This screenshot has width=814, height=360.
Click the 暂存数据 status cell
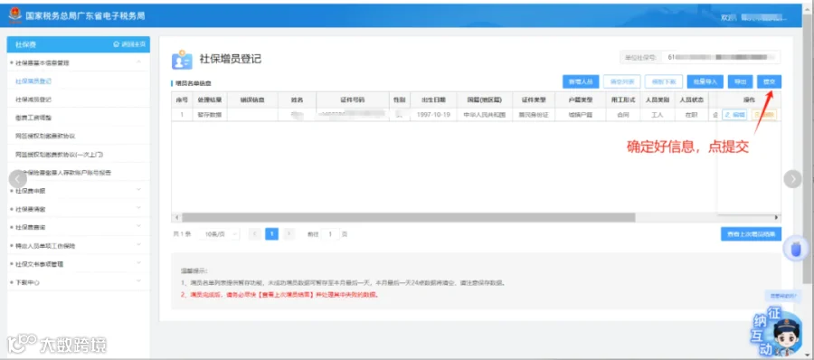tap(210, 115)
